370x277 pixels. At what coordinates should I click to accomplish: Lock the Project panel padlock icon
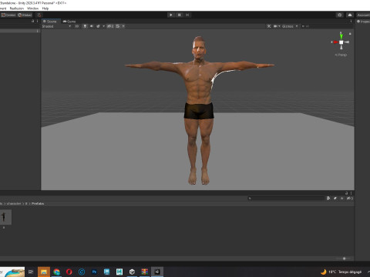pos(346,193)
